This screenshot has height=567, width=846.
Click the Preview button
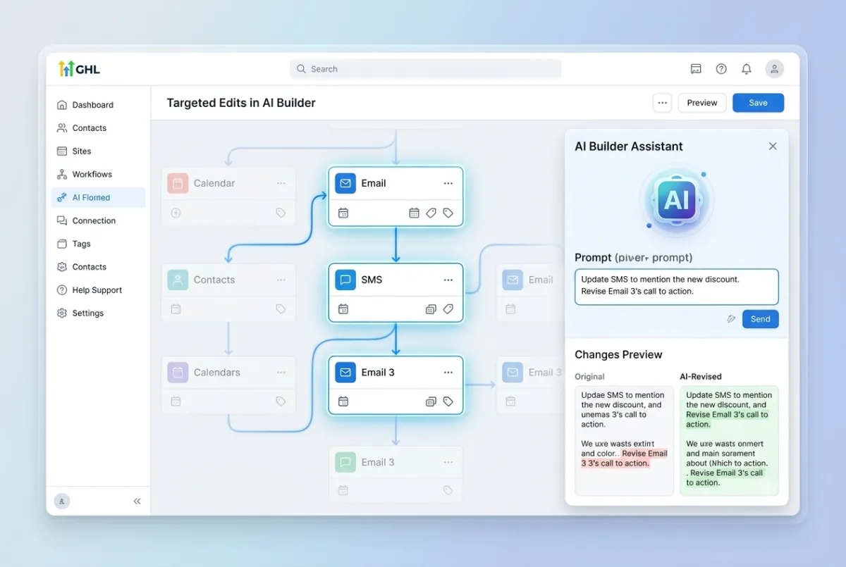click(x=702, y=103)
